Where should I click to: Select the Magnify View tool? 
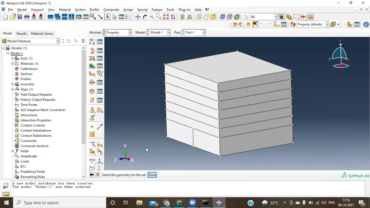tap(152, 17)
